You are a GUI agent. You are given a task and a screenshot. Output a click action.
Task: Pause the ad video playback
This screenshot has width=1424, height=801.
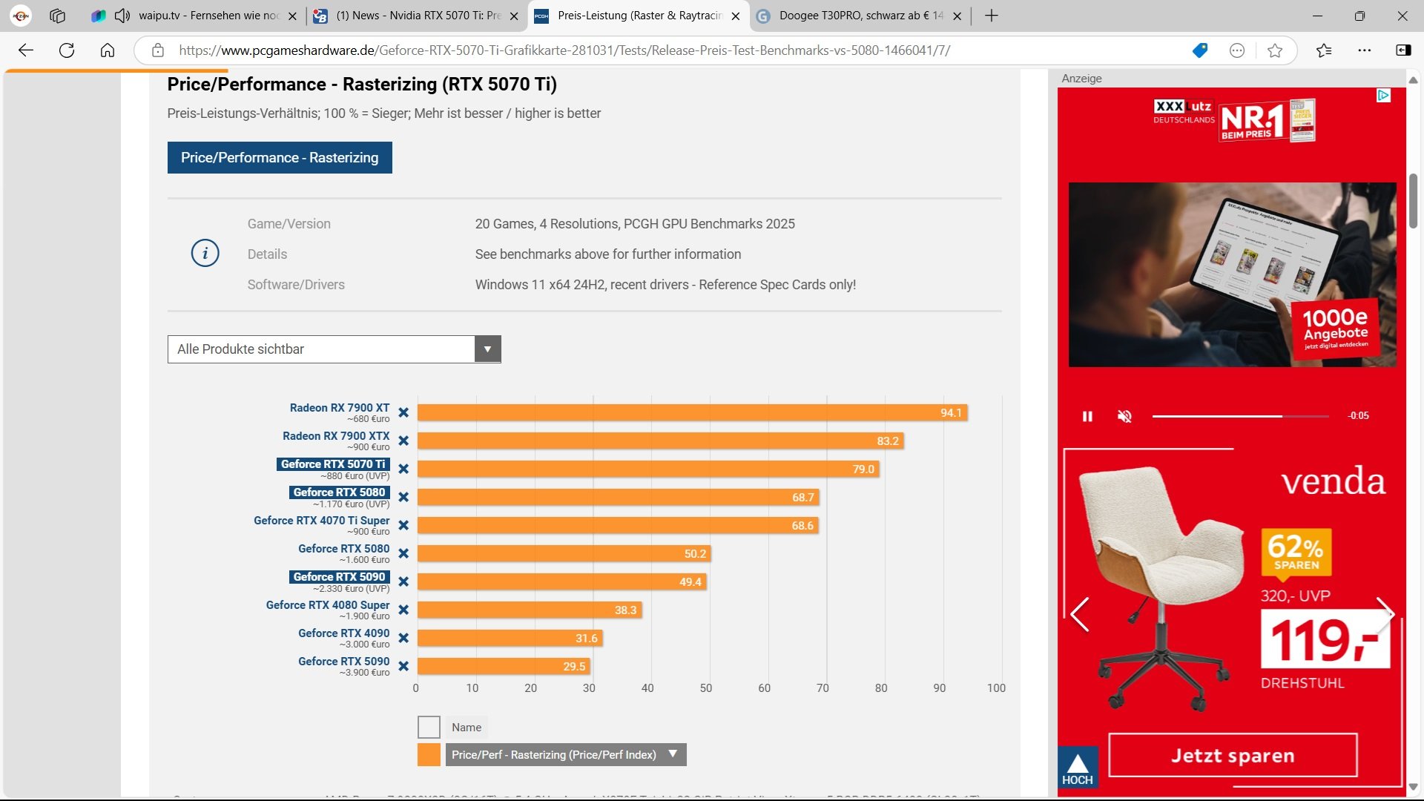tap(1087, 416)
